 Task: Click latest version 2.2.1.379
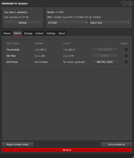coord(68,56)
